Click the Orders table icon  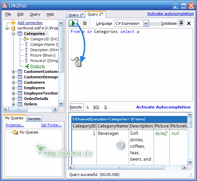pyautogui.click(x=20, y=104)
